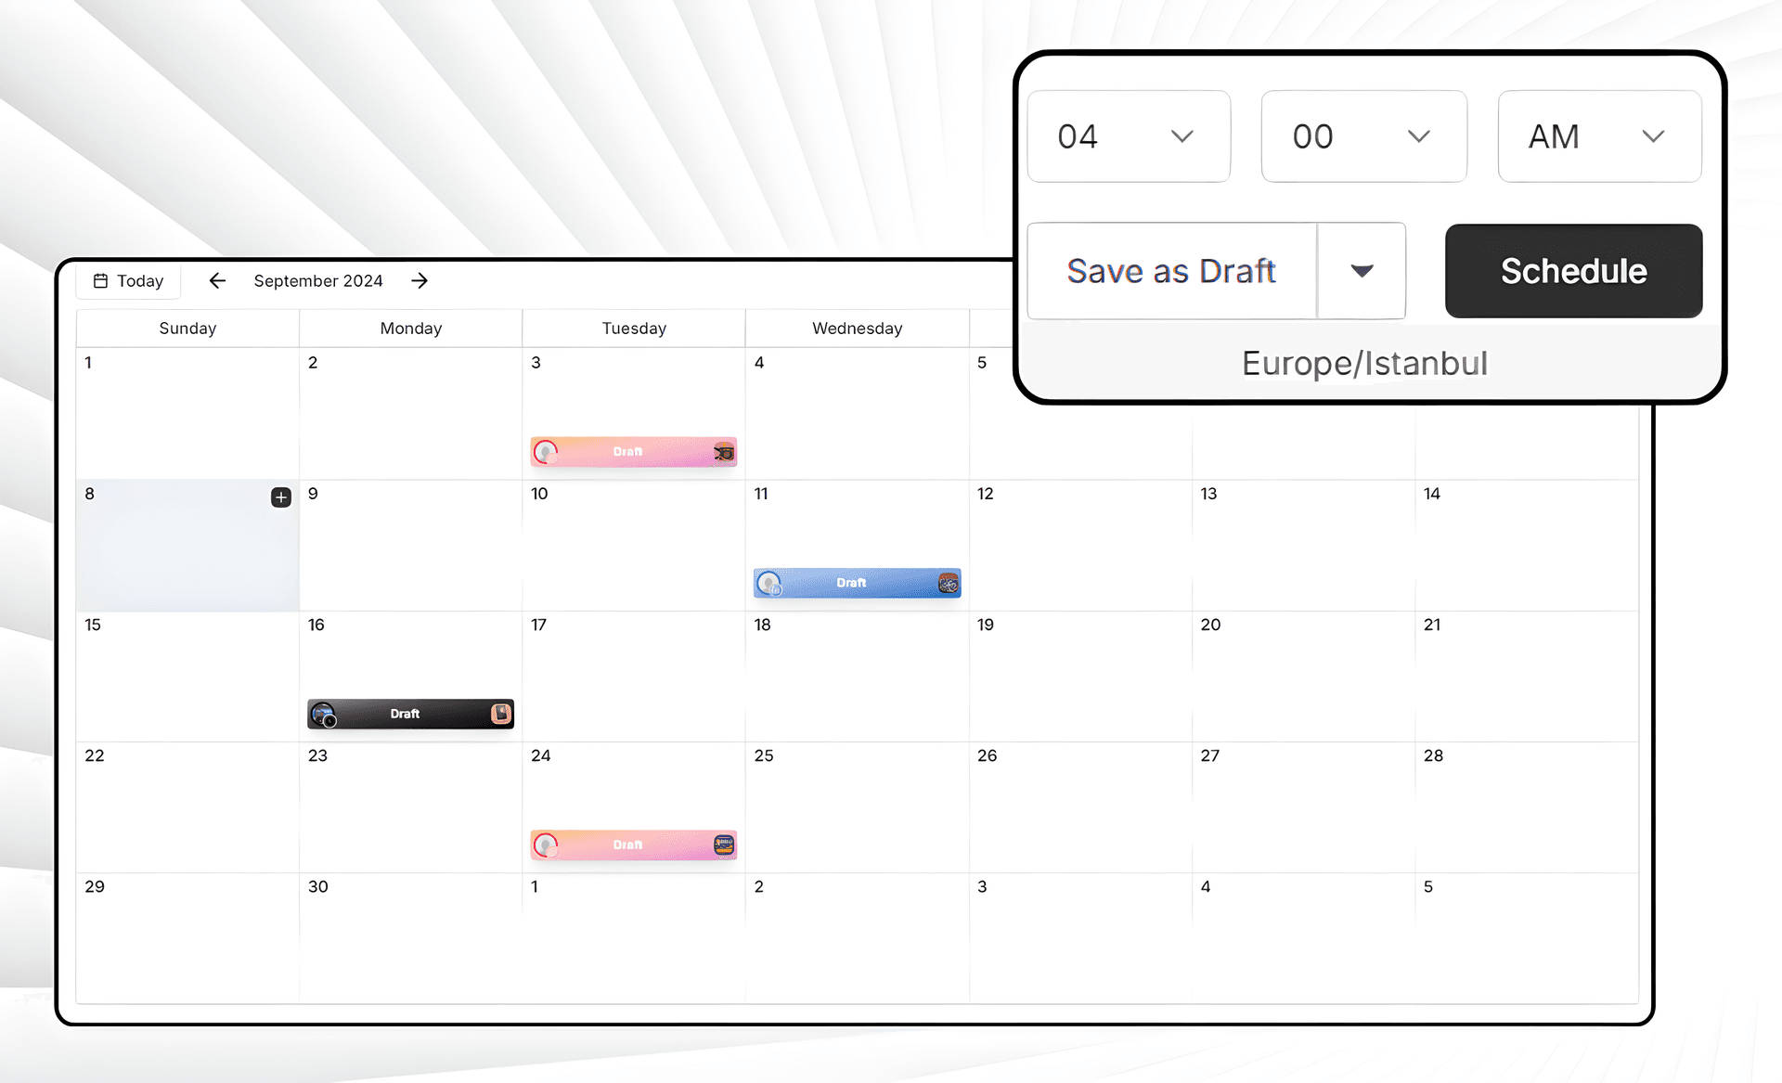The height and width of the screenshot is (1083, 1782).
Task: Click the calendar icon next to Today
Action: (104, 280)
